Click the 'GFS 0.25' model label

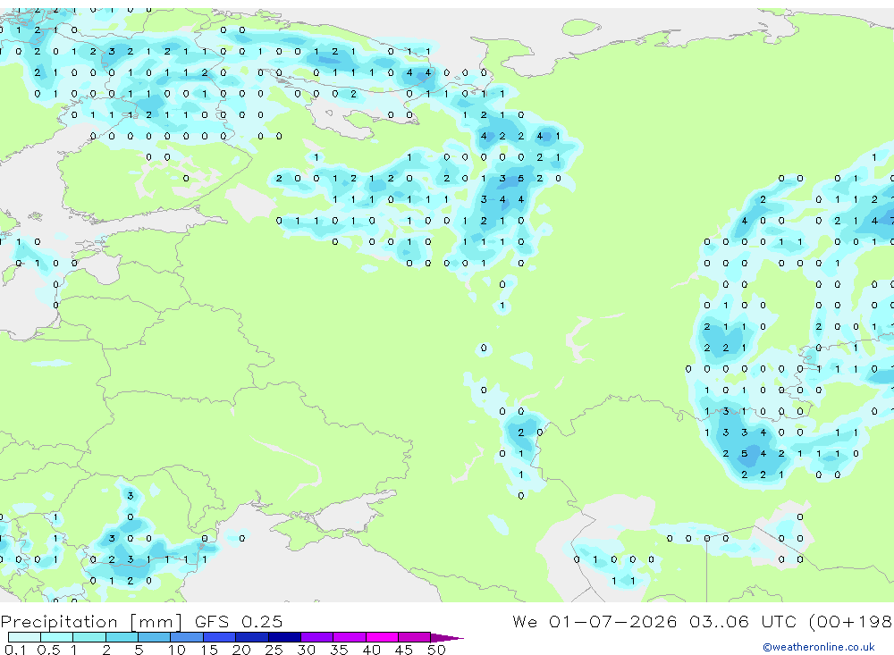[x=239, y=621]
